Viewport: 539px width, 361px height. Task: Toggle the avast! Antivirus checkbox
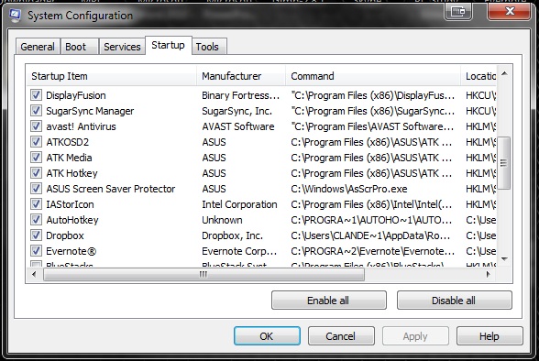coord(36,126)
